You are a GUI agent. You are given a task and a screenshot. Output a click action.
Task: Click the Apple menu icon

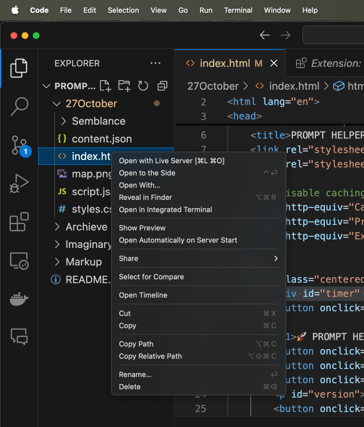click(x=15, y=10)
